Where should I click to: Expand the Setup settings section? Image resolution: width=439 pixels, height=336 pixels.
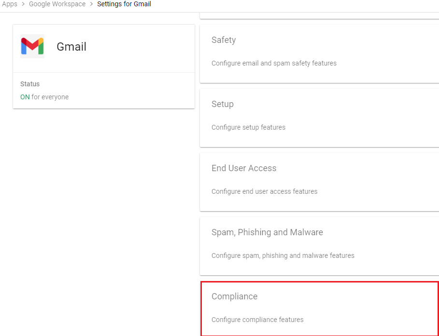[319, 118]
